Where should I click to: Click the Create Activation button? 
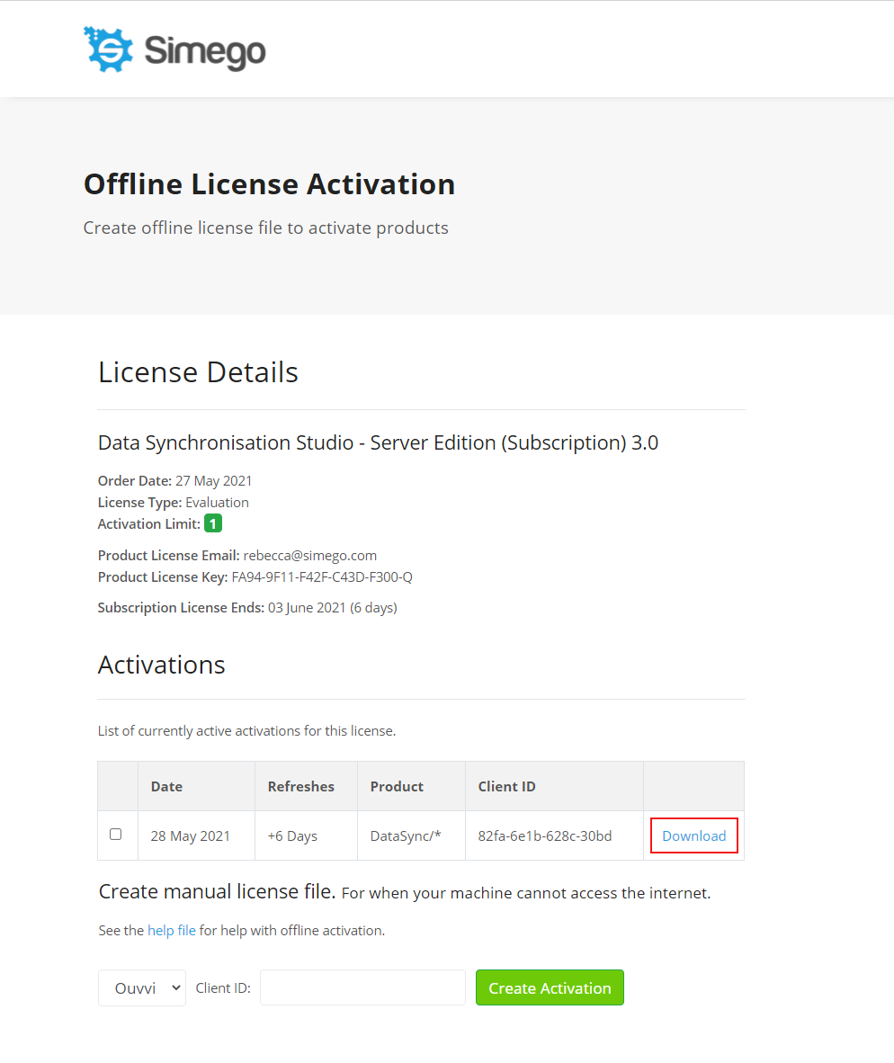pyautogui.click(x=550, y=987)
